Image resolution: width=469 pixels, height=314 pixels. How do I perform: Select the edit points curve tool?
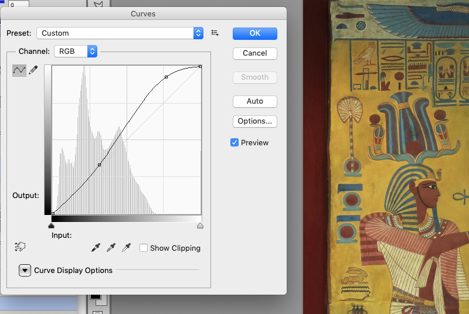[19, 70]
